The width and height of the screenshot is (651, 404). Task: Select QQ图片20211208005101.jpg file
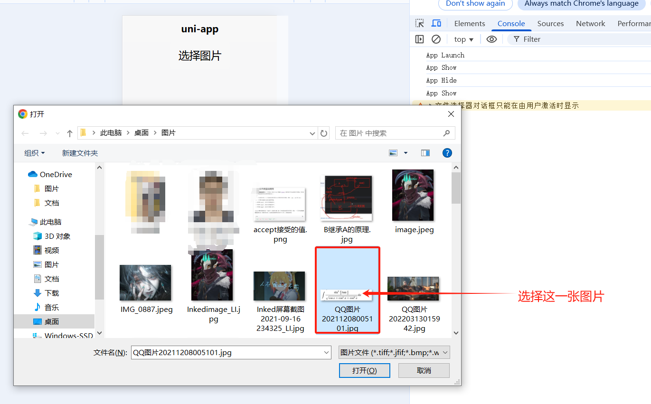click(347, 290)
